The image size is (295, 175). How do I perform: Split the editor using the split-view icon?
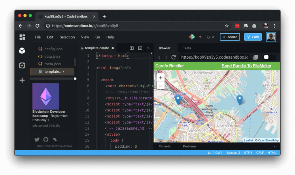tap(132, 48)
